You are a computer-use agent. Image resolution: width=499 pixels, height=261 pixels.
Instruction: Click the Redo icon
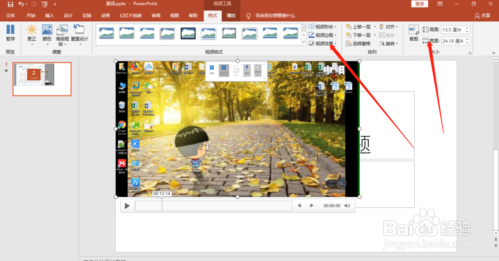(34, 4)
